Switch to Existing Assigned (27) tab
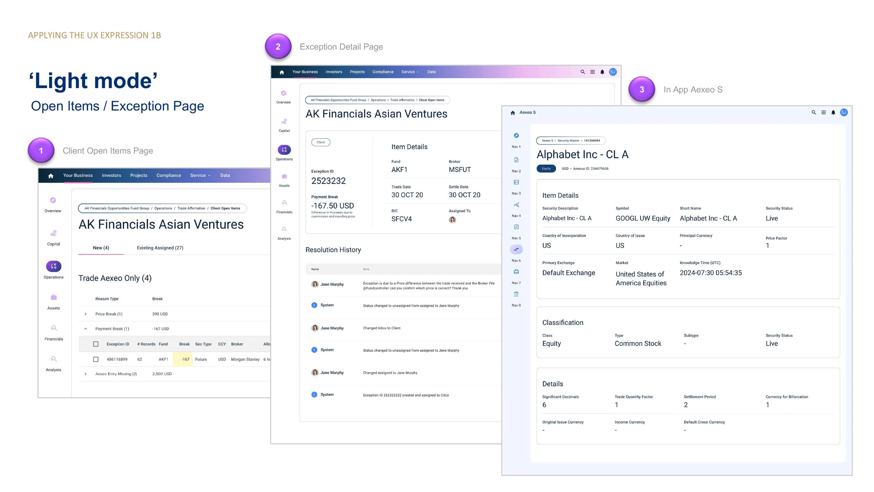 (160, 248)
